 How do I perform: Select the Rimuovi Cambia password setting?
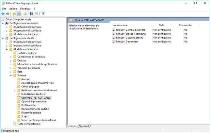coord(131,30)
